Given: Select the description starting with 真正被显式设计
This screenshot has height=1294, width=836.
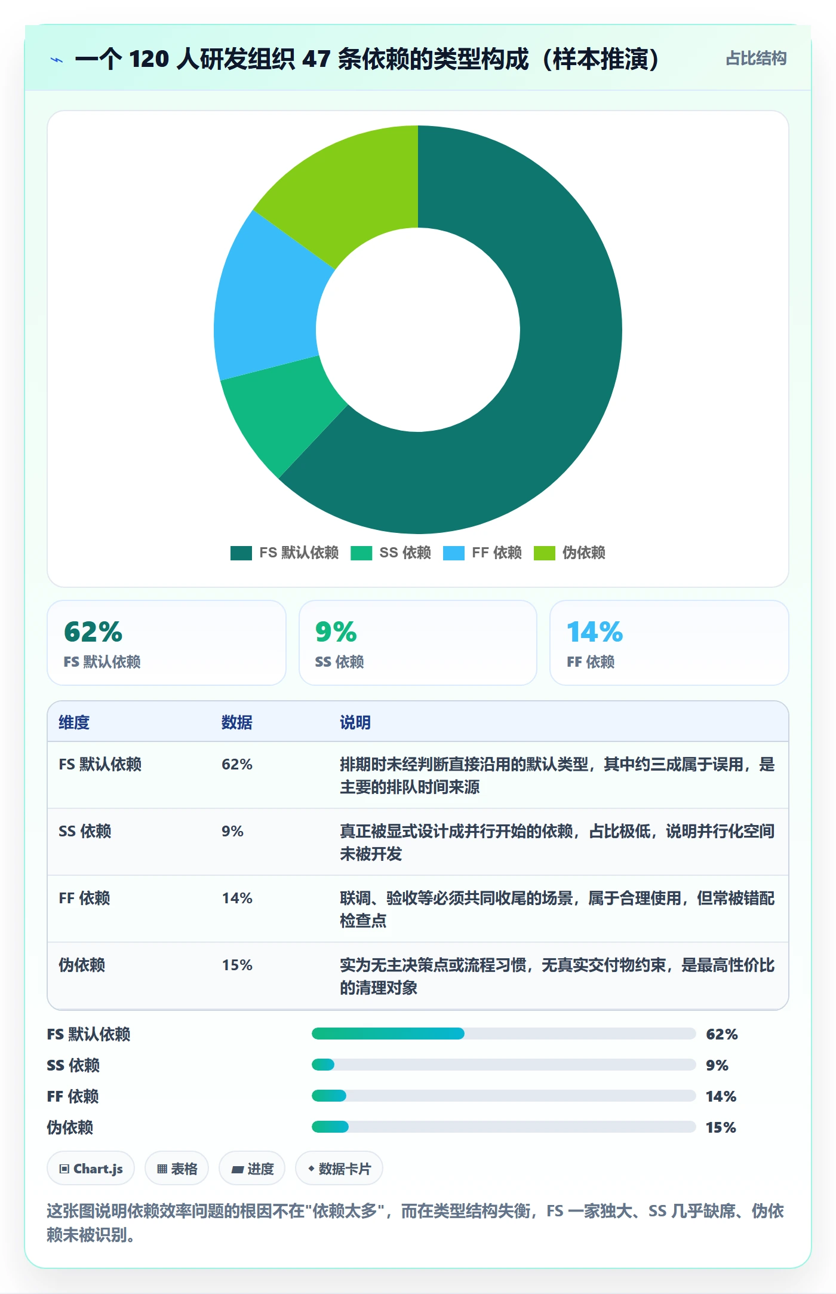Looking at the screenshot, I should 557,842.
